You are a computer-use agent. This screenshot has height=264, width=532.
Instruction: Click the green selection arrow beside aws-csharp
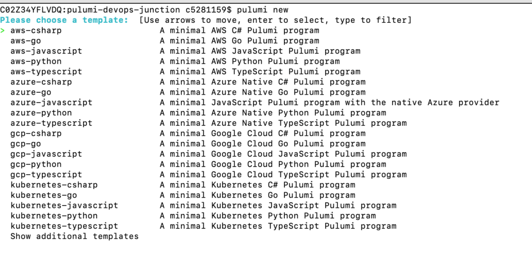point(3,31)
